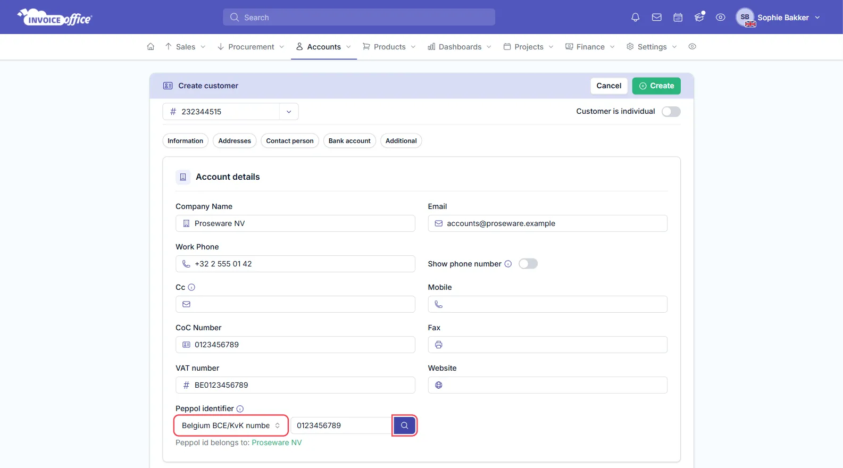Click the top Search box
The width and height of the screenshot is (843, 468).
(x=359, y=18)
